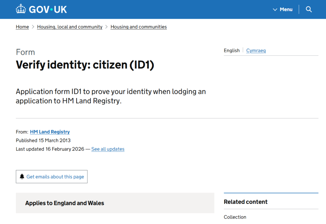This screenshot has width=326, height=224.
Task: Select the English language label
Action: coord(232,51)
